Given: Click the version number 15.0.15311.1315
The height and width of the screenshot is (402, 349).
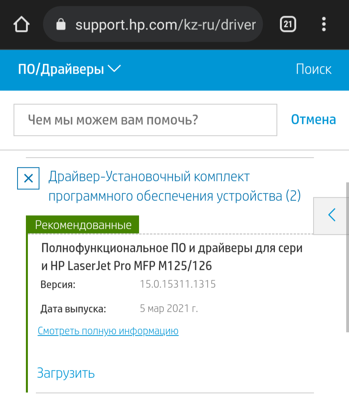Looking at the screenshot, I should coord(178,284).
